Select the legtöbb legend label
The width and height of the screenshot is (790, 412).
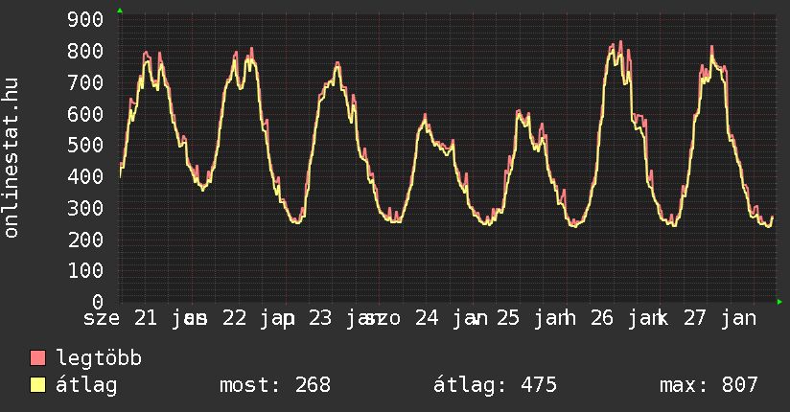pos(100,359)
